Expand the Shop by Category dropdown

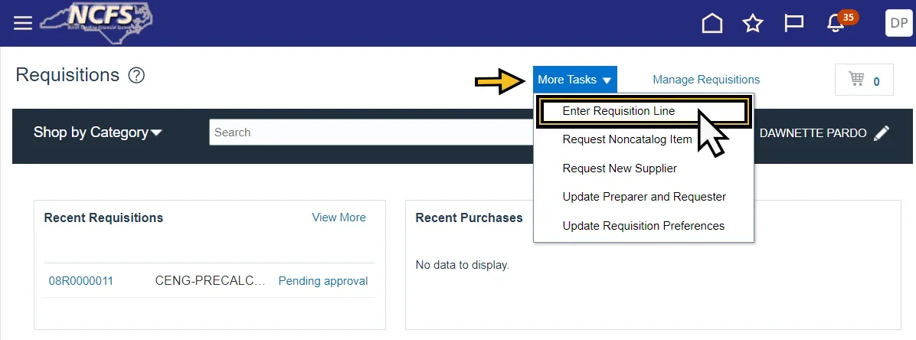[x=97, y=132]
